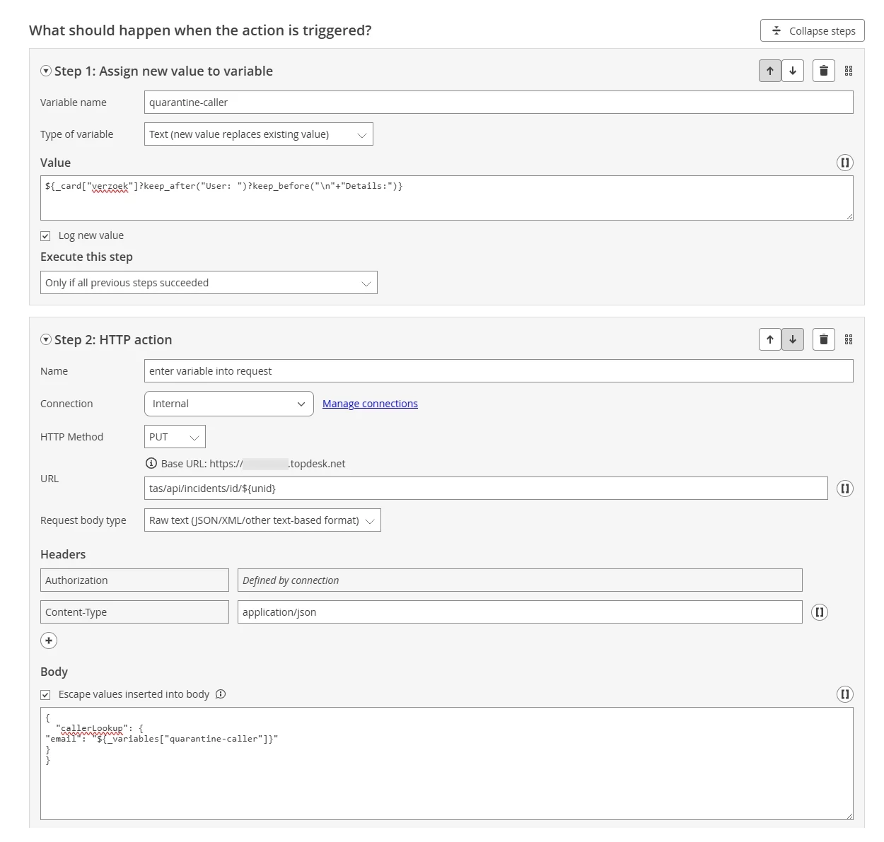Collapse Step 2 HTTP action section
Viewport: 884px width, 842px height.
(46, 339)
